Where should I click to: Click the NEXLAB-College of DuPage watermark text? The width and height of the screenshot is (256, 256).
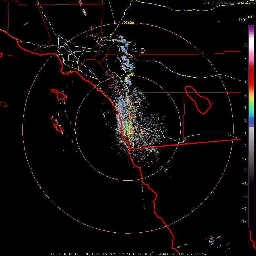(x=229, y=3)
